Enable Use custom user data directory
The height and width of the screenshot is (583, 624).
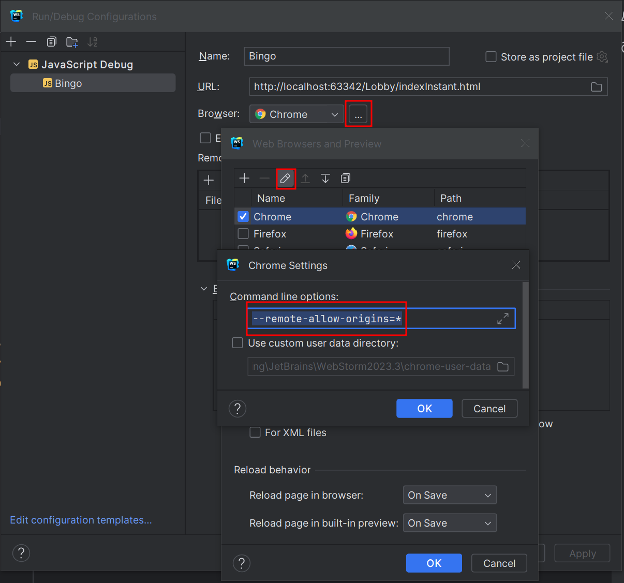click(x=237, y=343)
